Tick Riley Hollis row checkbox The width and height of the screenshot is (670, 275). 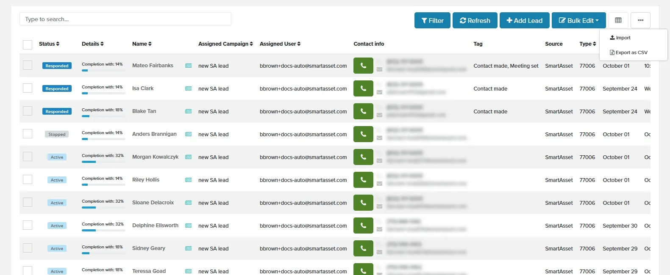[x=28, y=179]
